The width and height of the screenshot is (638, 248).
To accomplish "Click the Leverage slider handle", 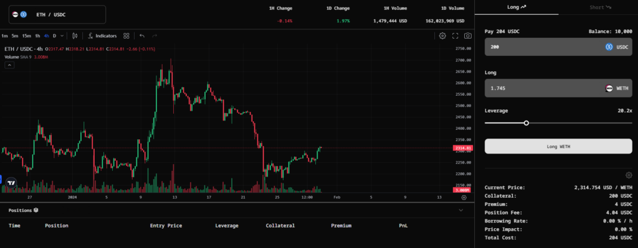I will (x=526, y=122).
